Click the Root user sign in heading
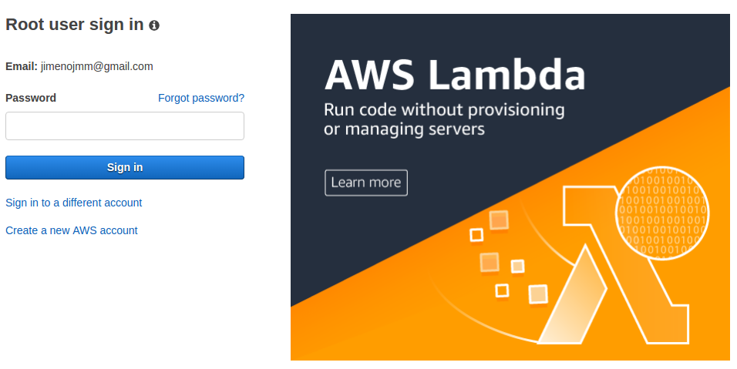 click(74, 25)
